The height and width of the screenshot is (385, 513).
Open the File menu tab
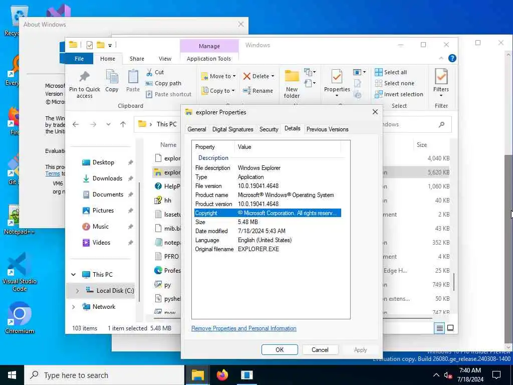[79, 59]
